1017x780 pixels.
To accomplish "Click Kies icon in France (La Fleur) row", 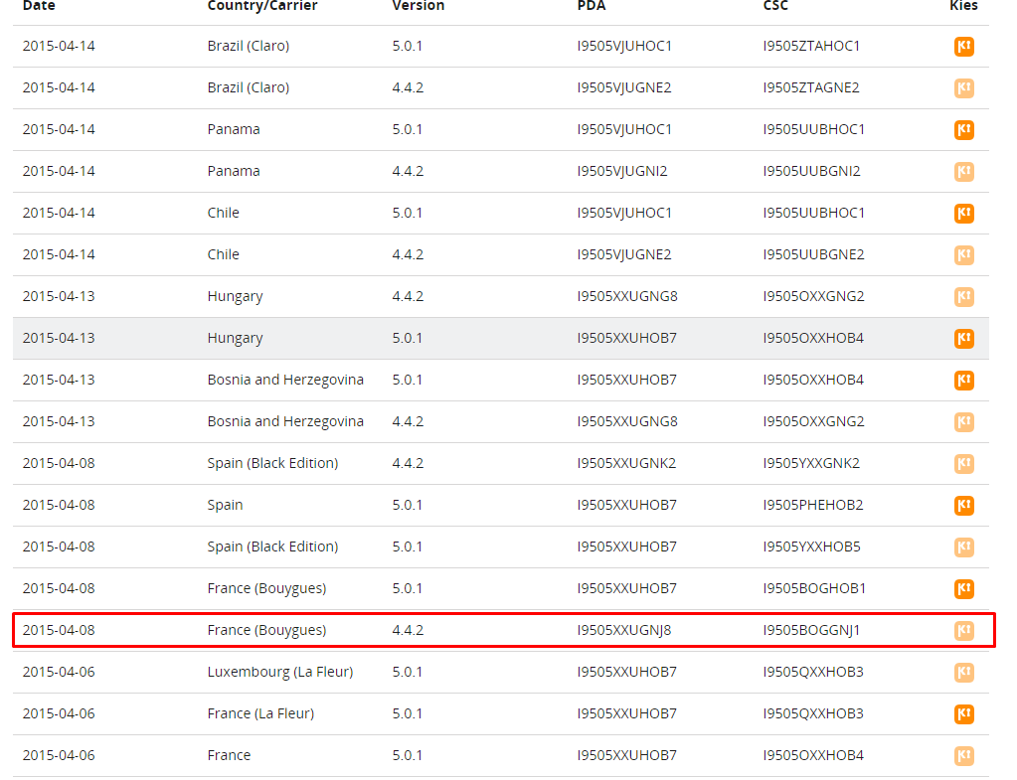I will click(964, 713).
